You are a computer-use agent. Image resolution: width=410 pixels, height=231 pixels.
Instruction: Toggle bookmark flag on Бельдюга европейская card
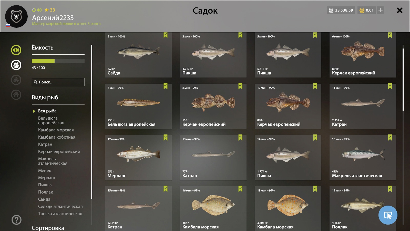point(166,86)
